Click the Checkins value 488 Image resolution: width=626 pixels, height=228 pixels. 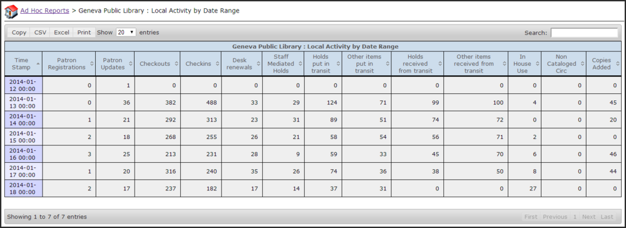coord(212,103)
